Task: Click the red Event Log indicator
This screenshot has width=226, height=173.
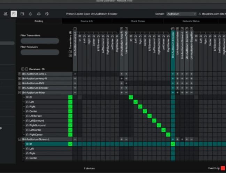Action: click(x=223, y=168)
